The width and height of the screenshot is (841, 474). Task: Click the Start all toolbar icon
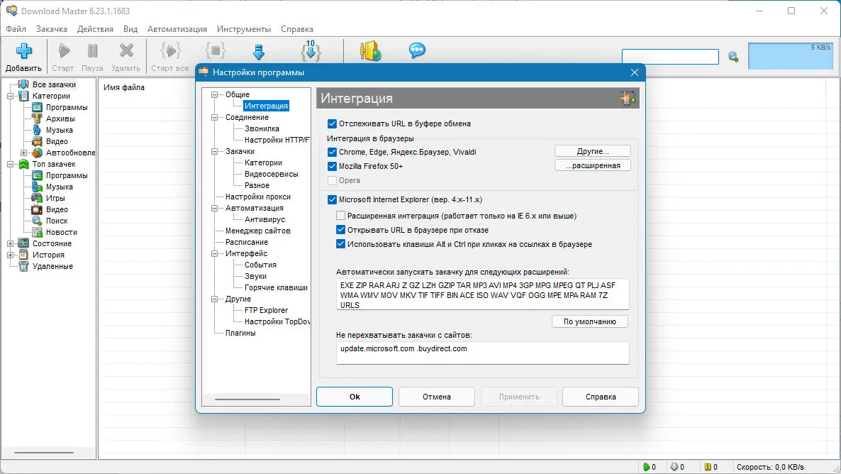coord(170,51)
